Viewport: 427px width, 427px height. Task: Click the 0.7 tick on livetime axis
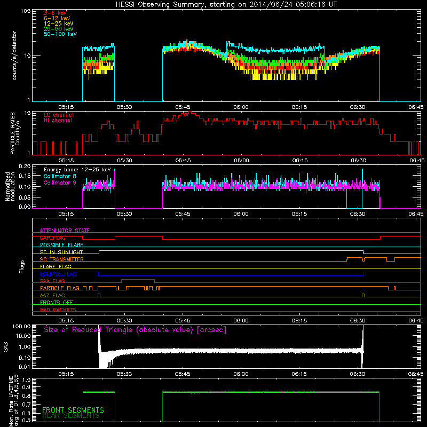coord(26,404)
